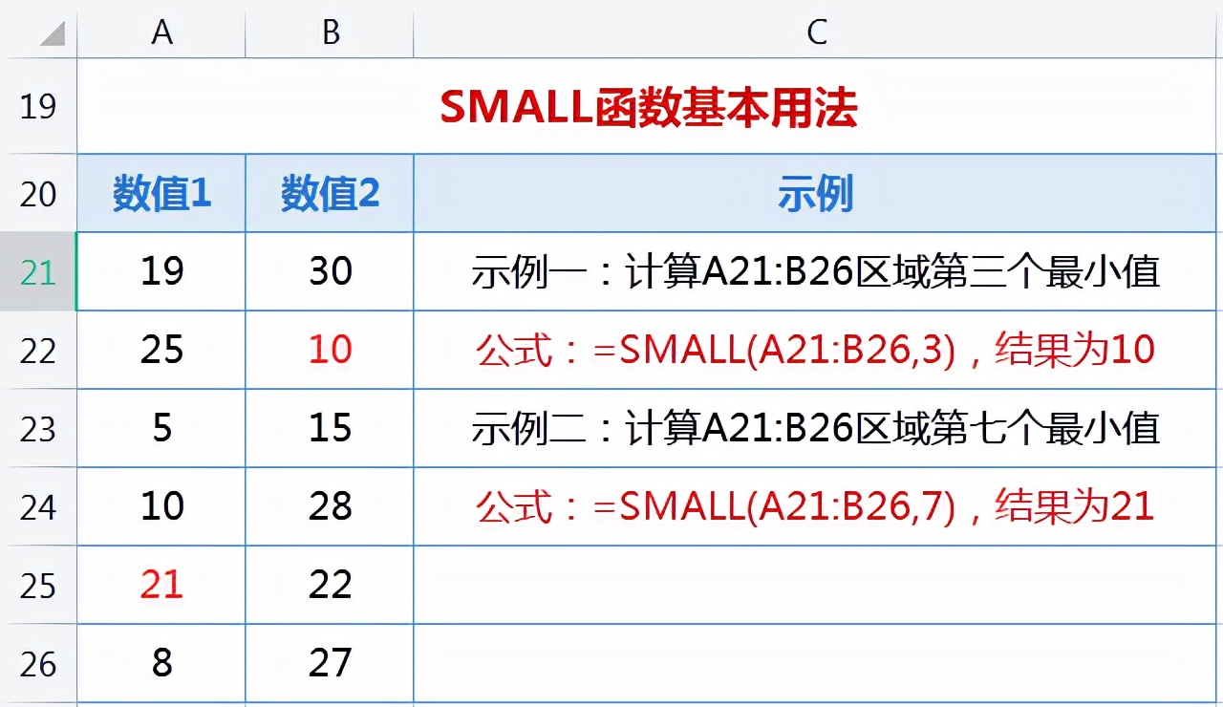Select column B header
Viewport: 1223px width, 707px height.
[x=330, y=32]
